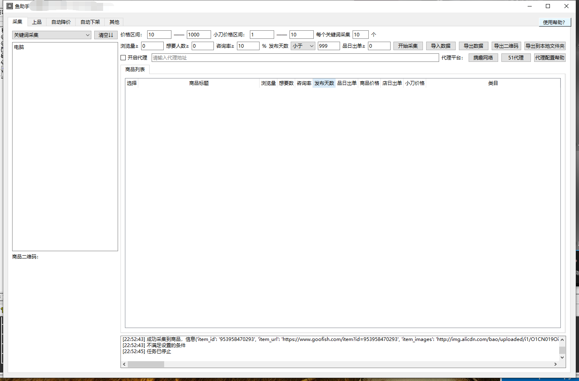
Task: Clear keywords with the 清空 button
Action: coord(105,35)
